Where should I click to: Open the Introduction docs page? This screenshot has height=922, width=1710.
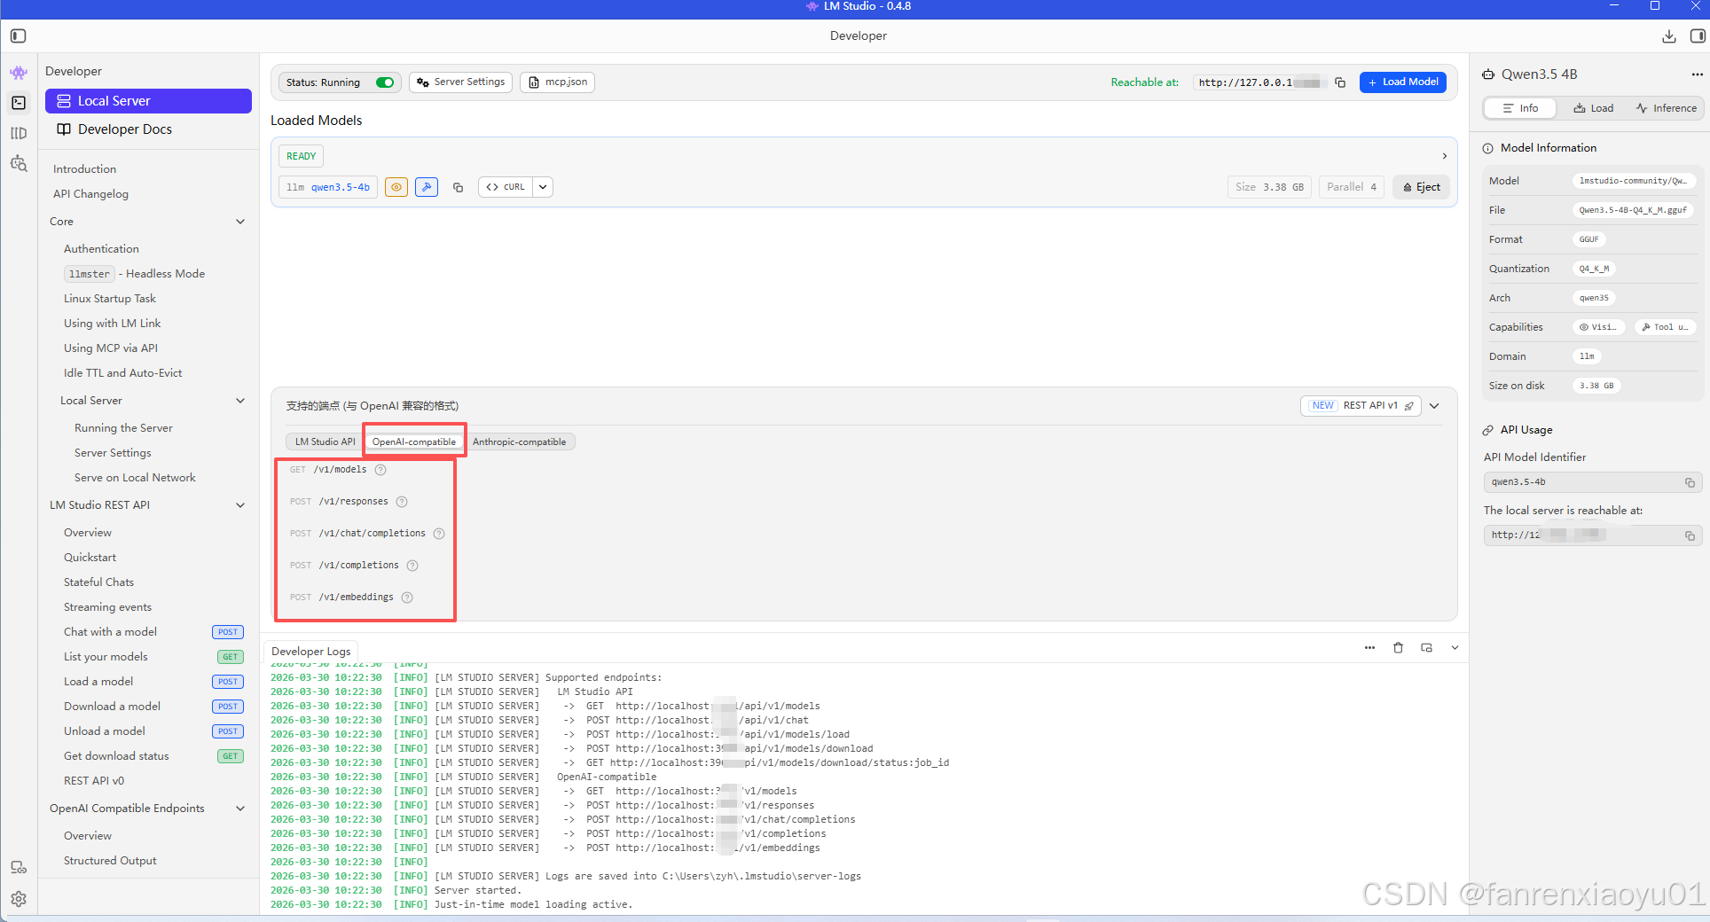pyautogui.click(x=84, y=169)
